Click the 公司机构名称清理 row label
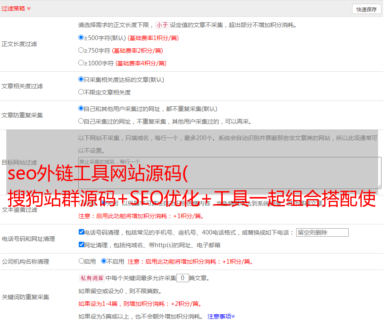 pos(25,262)
